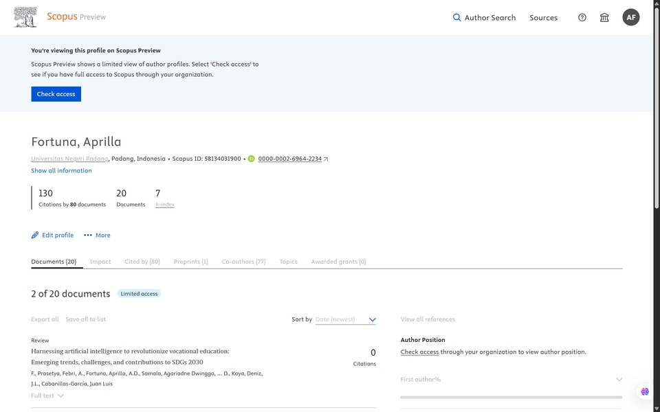The image size is (660, 412).
Task: Open ORCID link 0000-0002-6964-2234
Action: coord(289,159)
